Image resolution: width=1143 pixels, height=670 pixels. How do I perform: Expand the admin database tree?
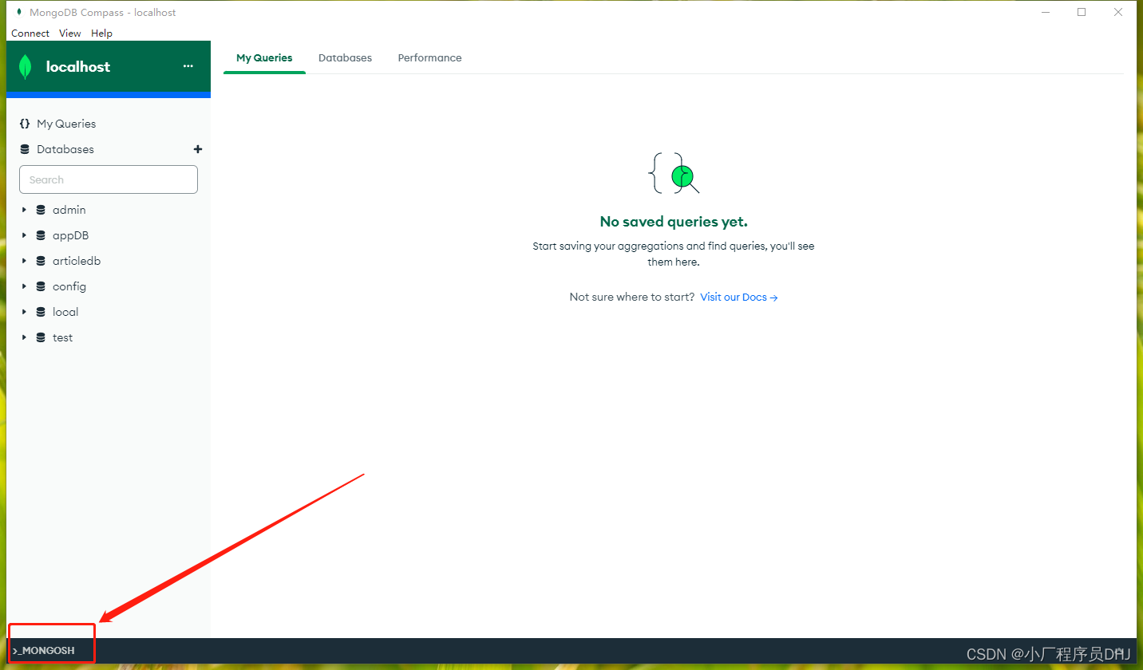(24, 210)
